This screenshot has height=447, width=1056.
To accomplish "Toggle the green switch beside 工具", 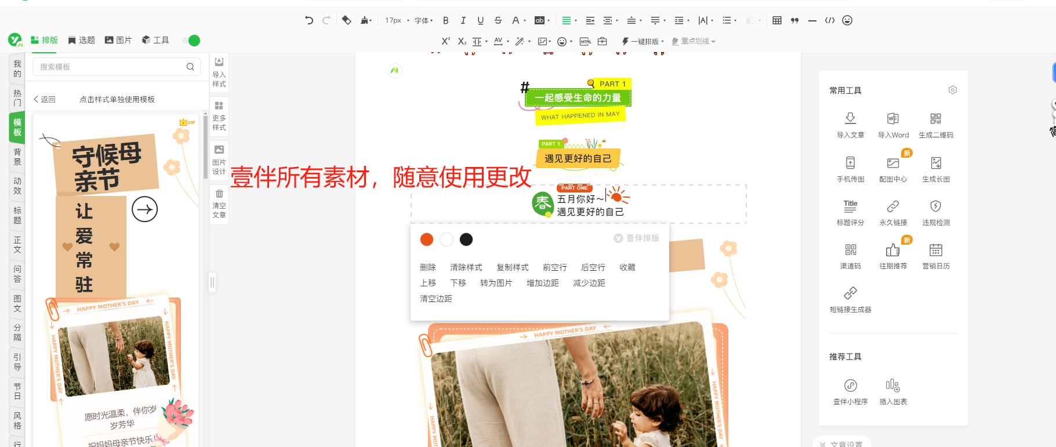I will coord(191,41).
